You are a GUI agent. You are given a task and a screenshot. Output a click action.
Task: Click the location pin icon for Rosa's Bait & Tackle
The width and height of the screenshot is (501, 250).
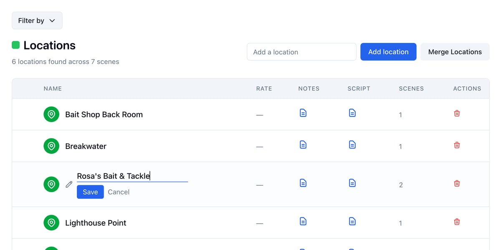coord(51,184)
